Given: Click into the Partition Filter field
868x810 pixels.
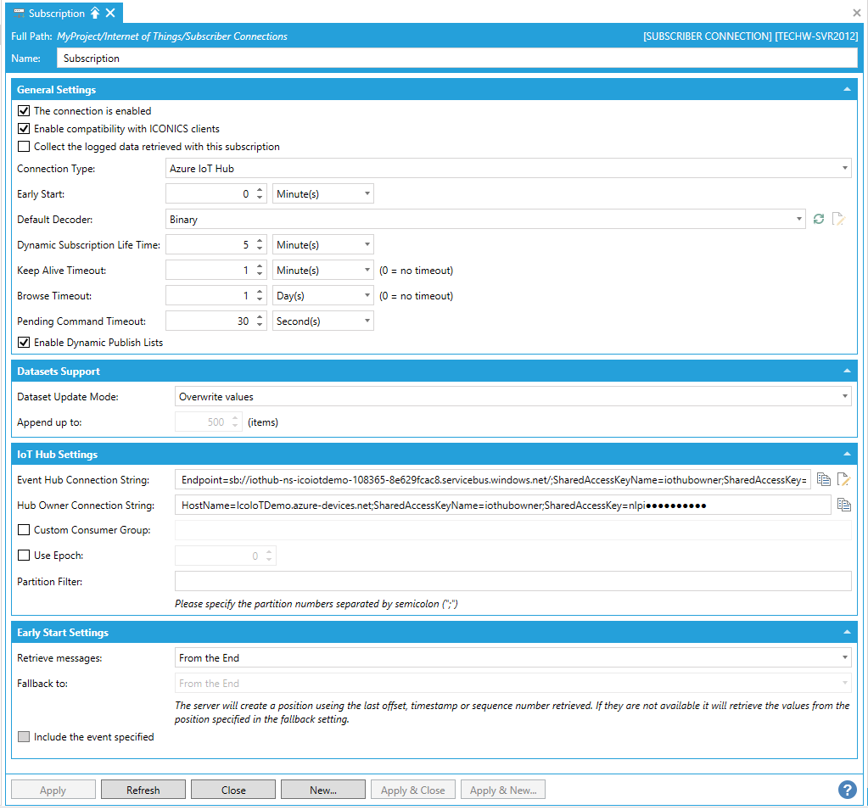Looking at the screenshot, I should (512, 581).
